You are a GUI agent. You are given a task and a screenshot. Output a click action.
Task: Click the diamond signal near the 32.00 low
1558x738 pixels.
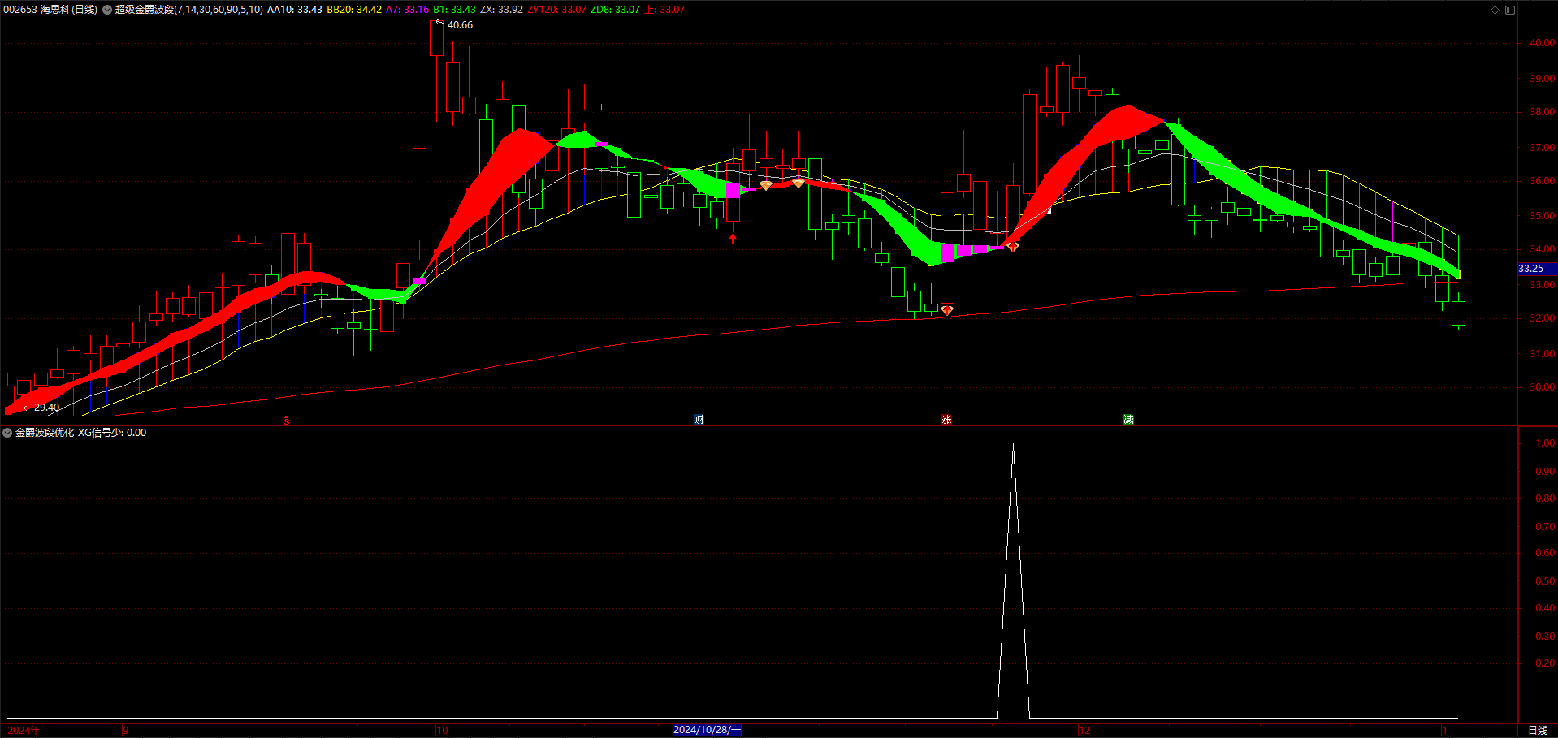[946, 310]
